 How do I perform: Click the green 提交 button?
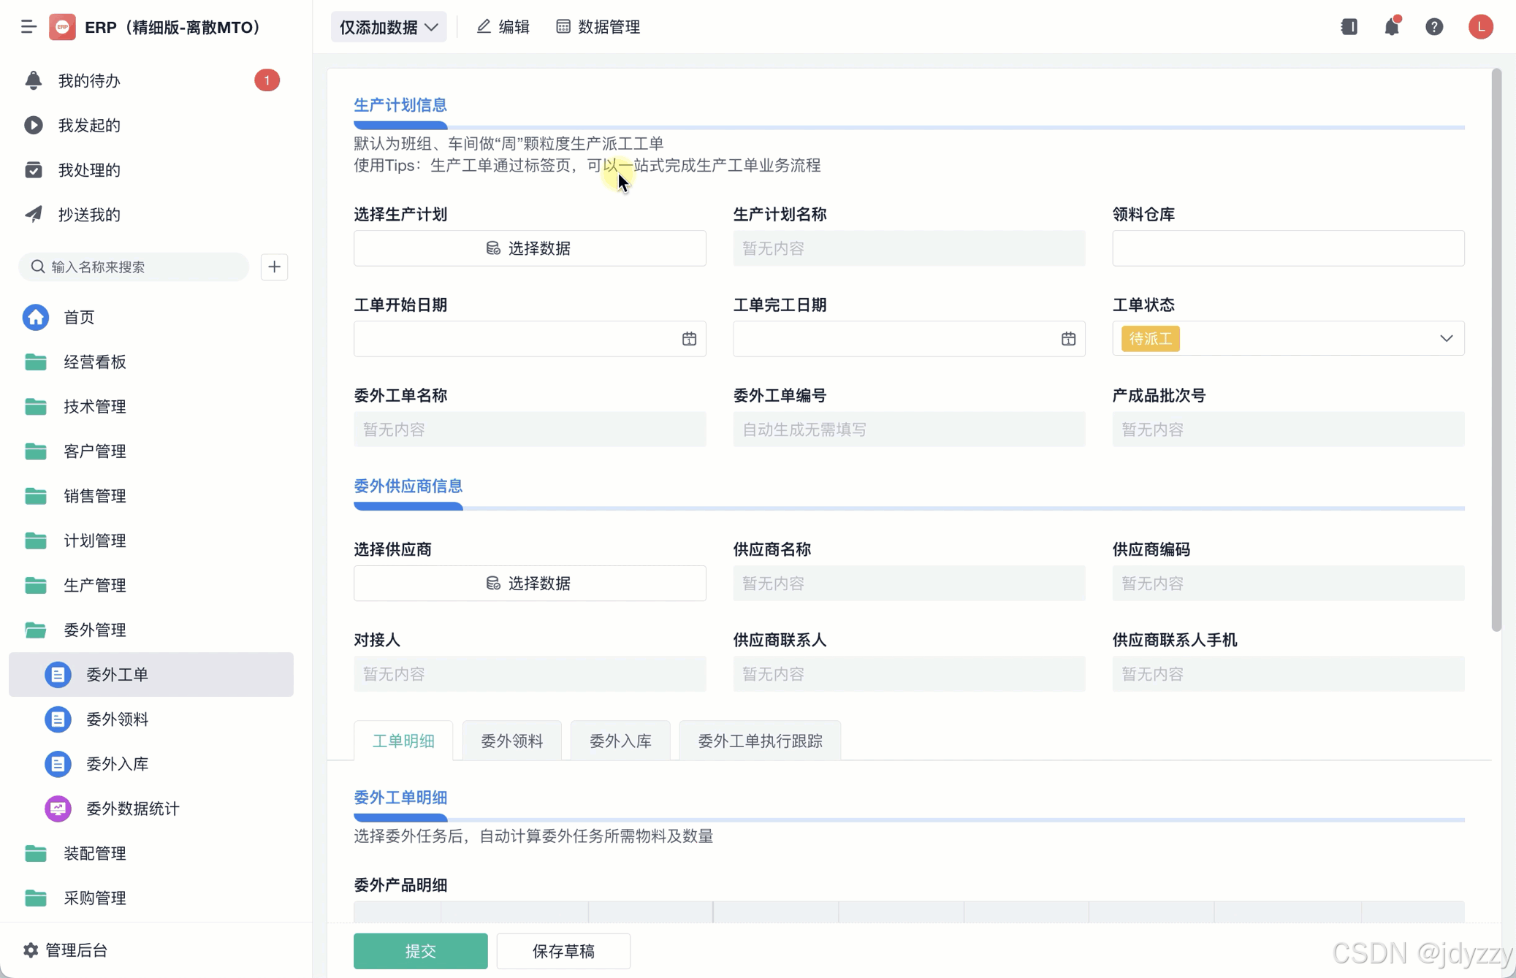[x=420, y=950]
